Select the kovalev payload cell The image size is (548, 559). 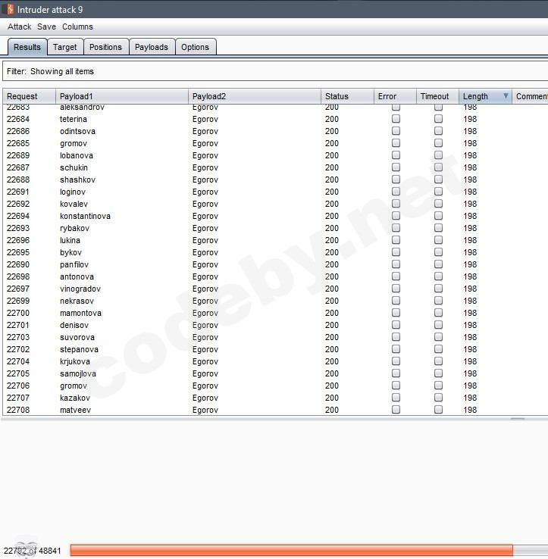pos(74,204)
